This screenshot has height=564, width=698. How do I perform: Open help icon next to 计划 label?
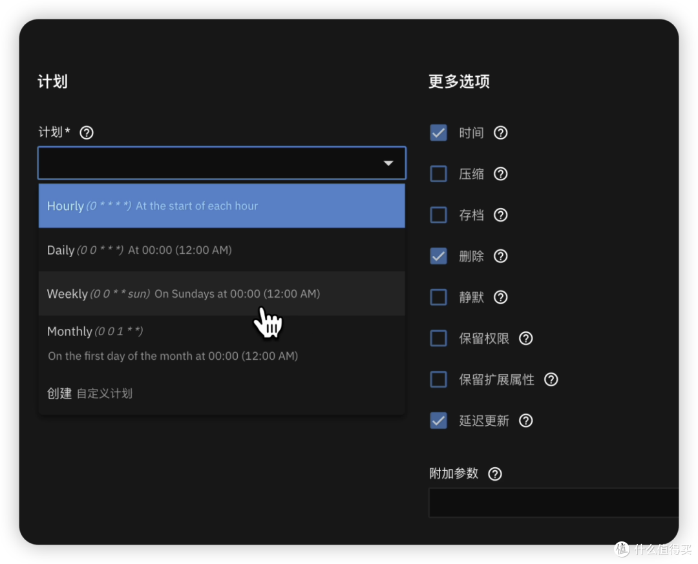(x=87, y=132)
